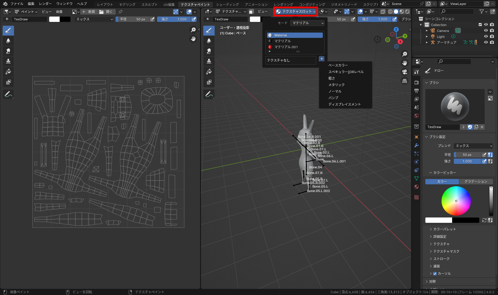Image resolution: width=498 pixels, height=295 pixels.
Task: Select the Fill tool in the 3D viewport toolbar
Action: pyautogui.click(x=209, y=71)
